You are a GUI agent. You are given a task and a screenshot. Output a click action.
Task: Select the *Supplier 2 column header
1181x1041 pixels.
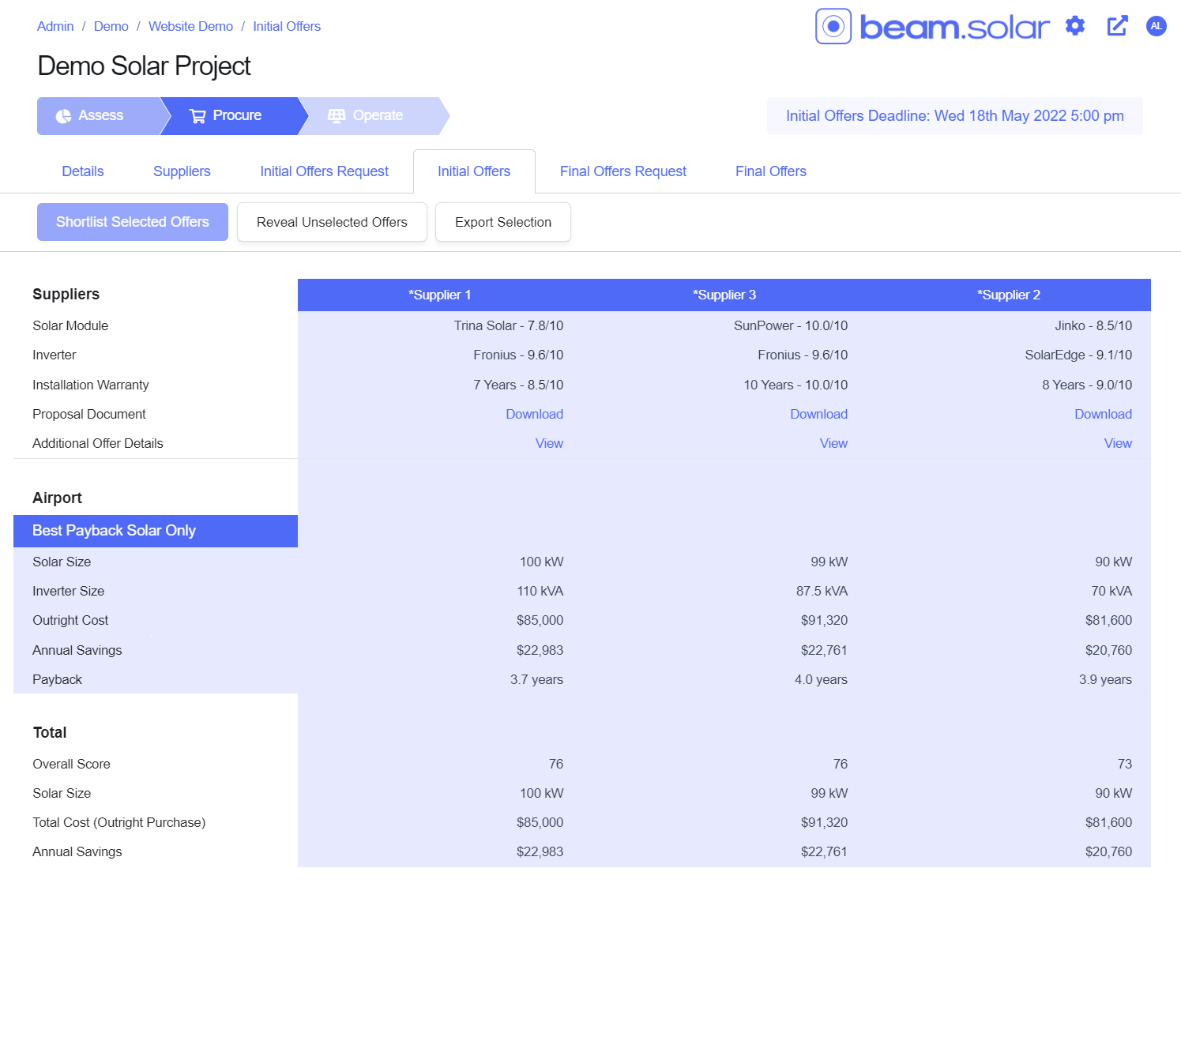click(x=1009, y=295)
